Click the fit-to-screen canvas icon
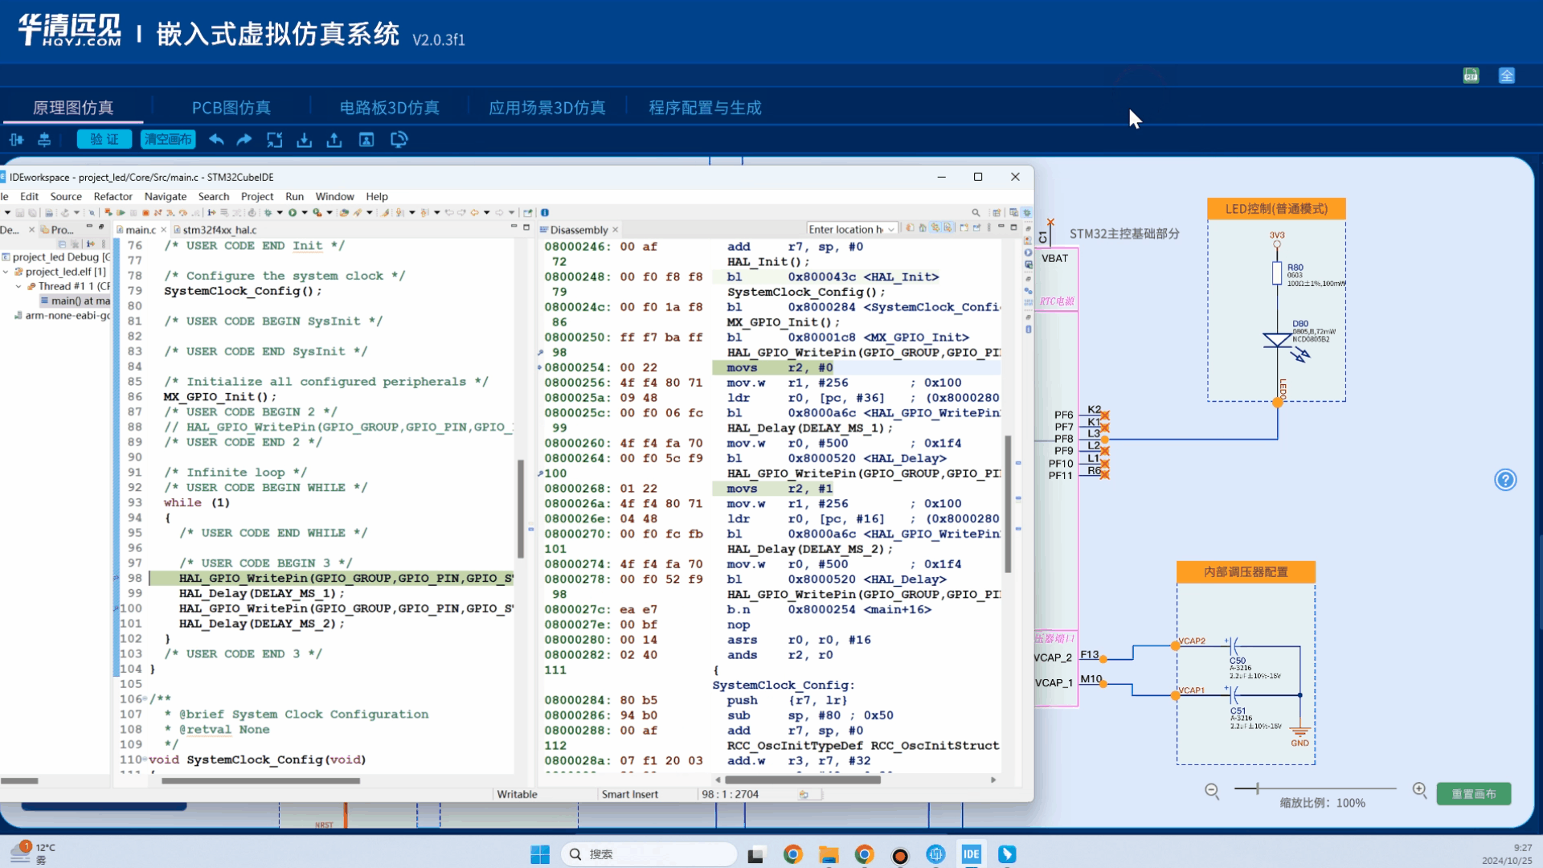 click(x=275, y=140)
